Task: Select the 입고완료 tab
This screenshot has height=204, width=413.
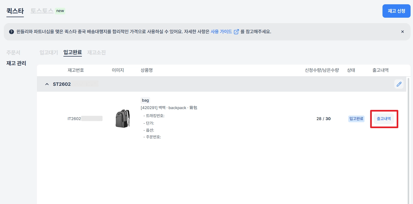Action: (x=73, y=53)
